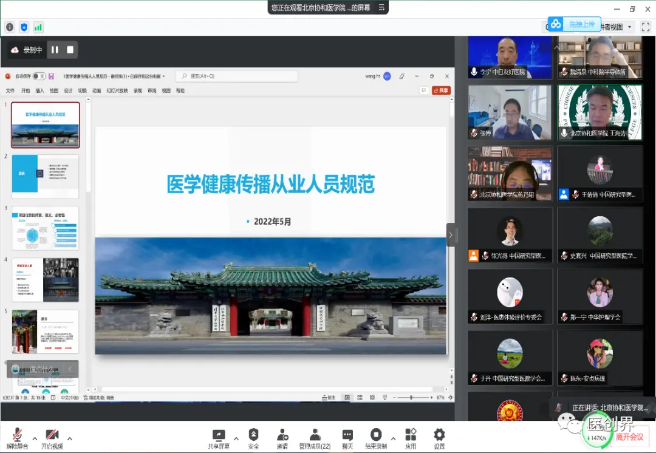Stop the cloud recording

[x=70, y=50]
